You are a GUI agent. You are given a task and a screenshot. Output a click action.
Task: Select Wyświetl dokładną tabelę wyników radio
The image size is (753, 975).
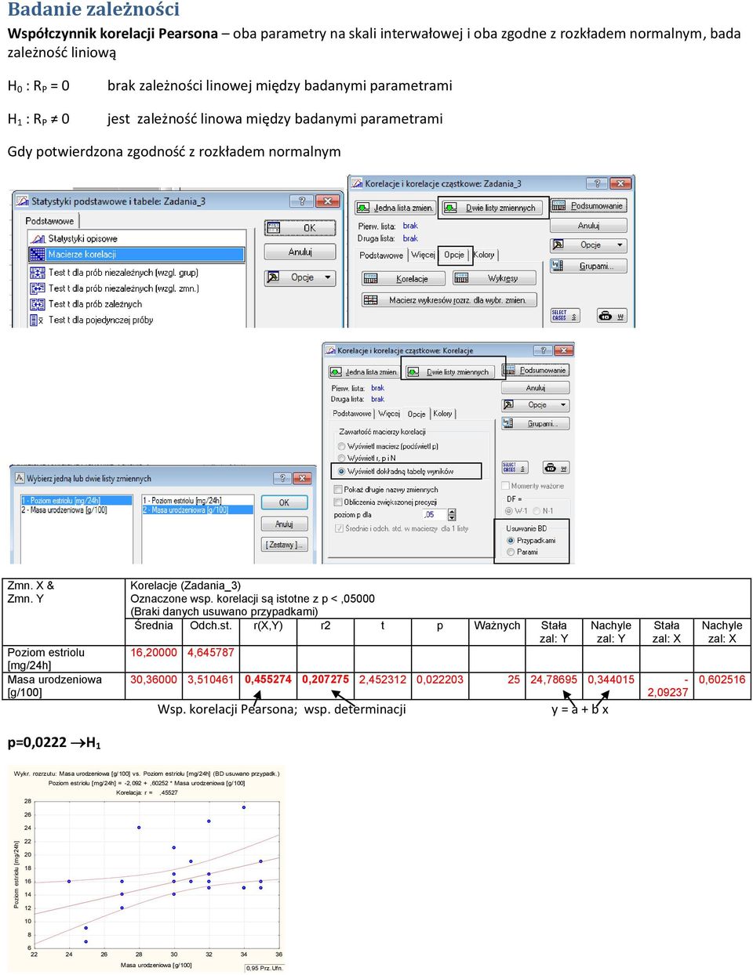(x=396, y=471)
